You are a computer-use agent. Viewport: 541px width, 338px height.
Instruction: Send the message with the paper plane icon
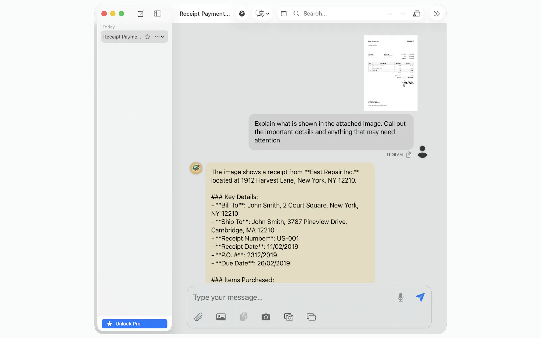point(420,297)
